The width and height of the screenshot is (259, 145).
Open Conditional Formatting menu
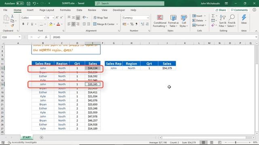(159, 21)
